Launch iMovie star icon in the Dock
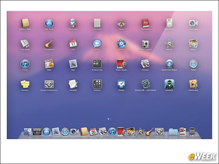219x164 pixels. [x=140, y=132]
